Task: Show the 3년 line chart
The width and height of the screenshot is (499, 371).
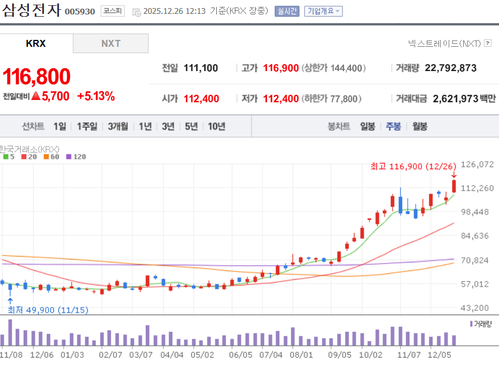Action: tap(168, 127)
